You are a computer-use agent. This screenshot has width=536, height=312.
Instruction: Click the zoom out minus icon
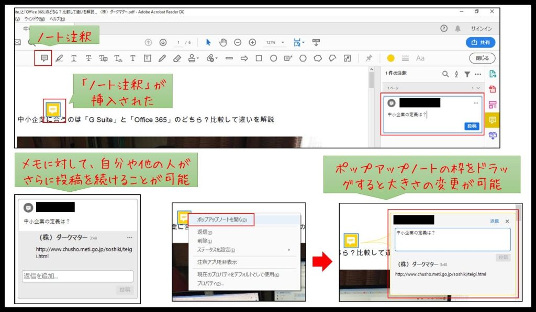[x=238, y=42]
